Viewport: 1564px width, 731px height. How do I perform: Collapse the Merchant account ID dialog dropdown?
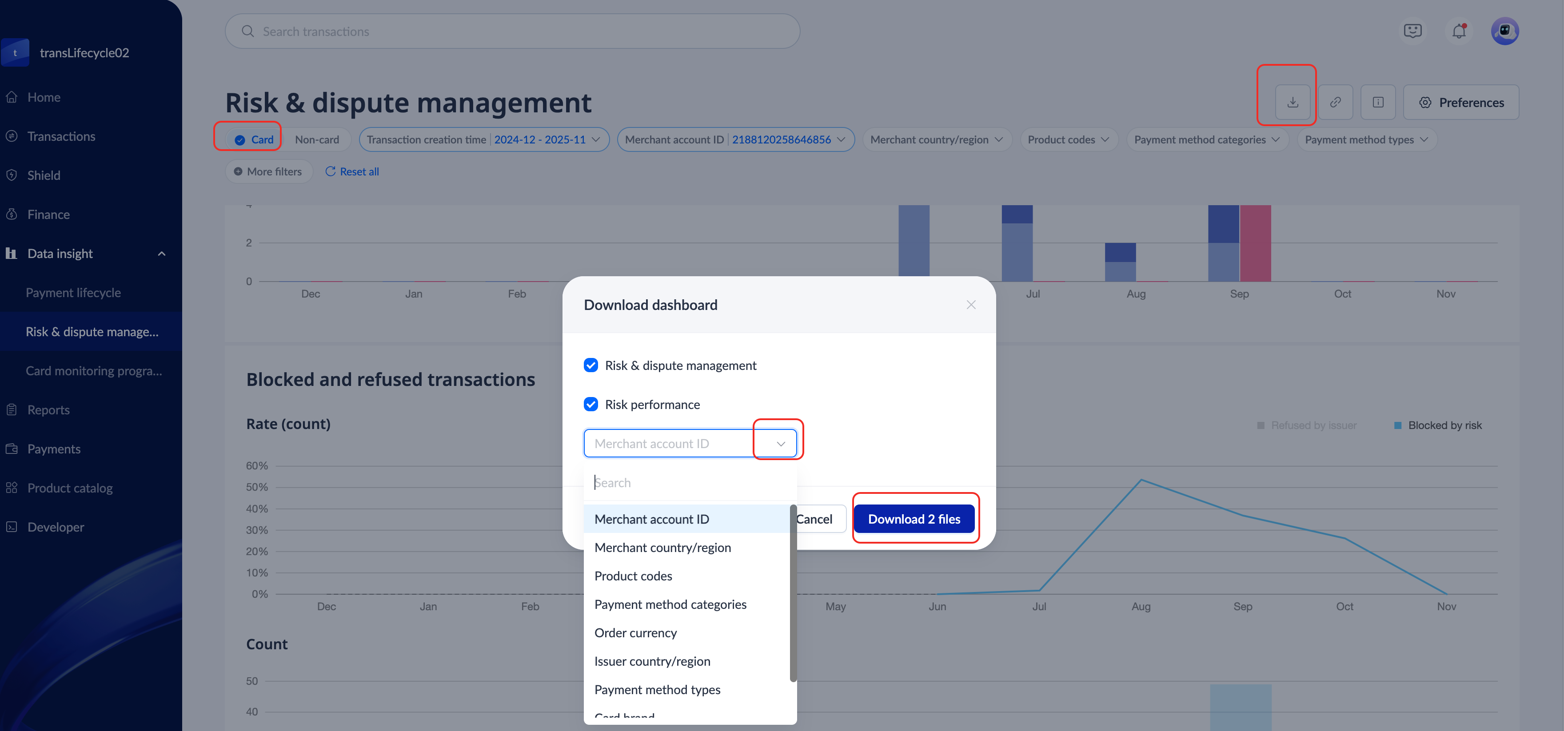780,444
